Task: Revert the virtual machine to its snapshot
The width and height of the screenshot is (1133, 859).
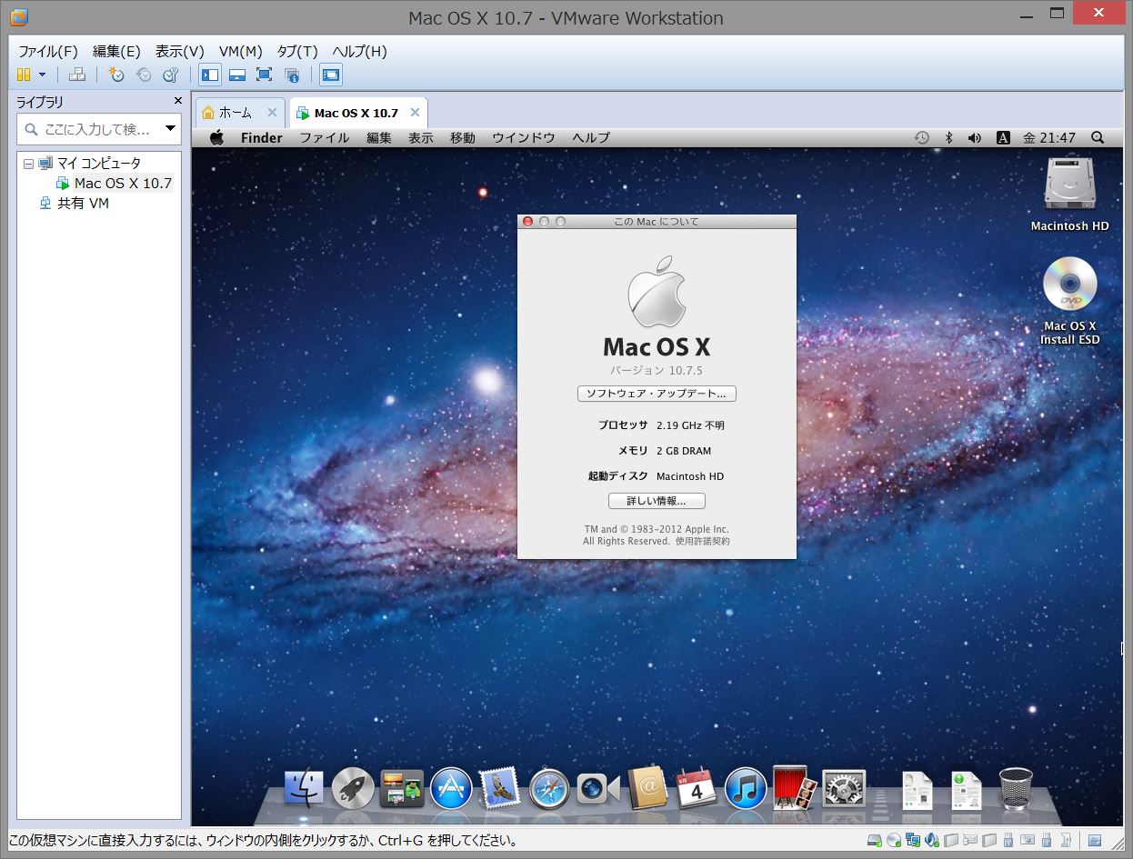Action: (x=144, y=75)
